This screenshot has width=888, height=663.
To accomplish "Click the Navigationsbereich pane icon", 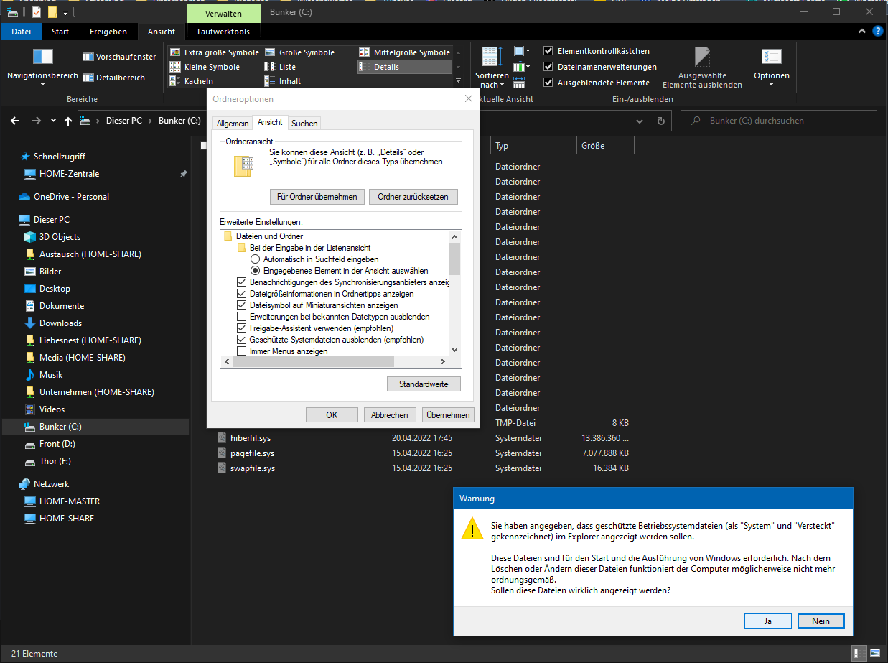I will [x=42, y=57].
